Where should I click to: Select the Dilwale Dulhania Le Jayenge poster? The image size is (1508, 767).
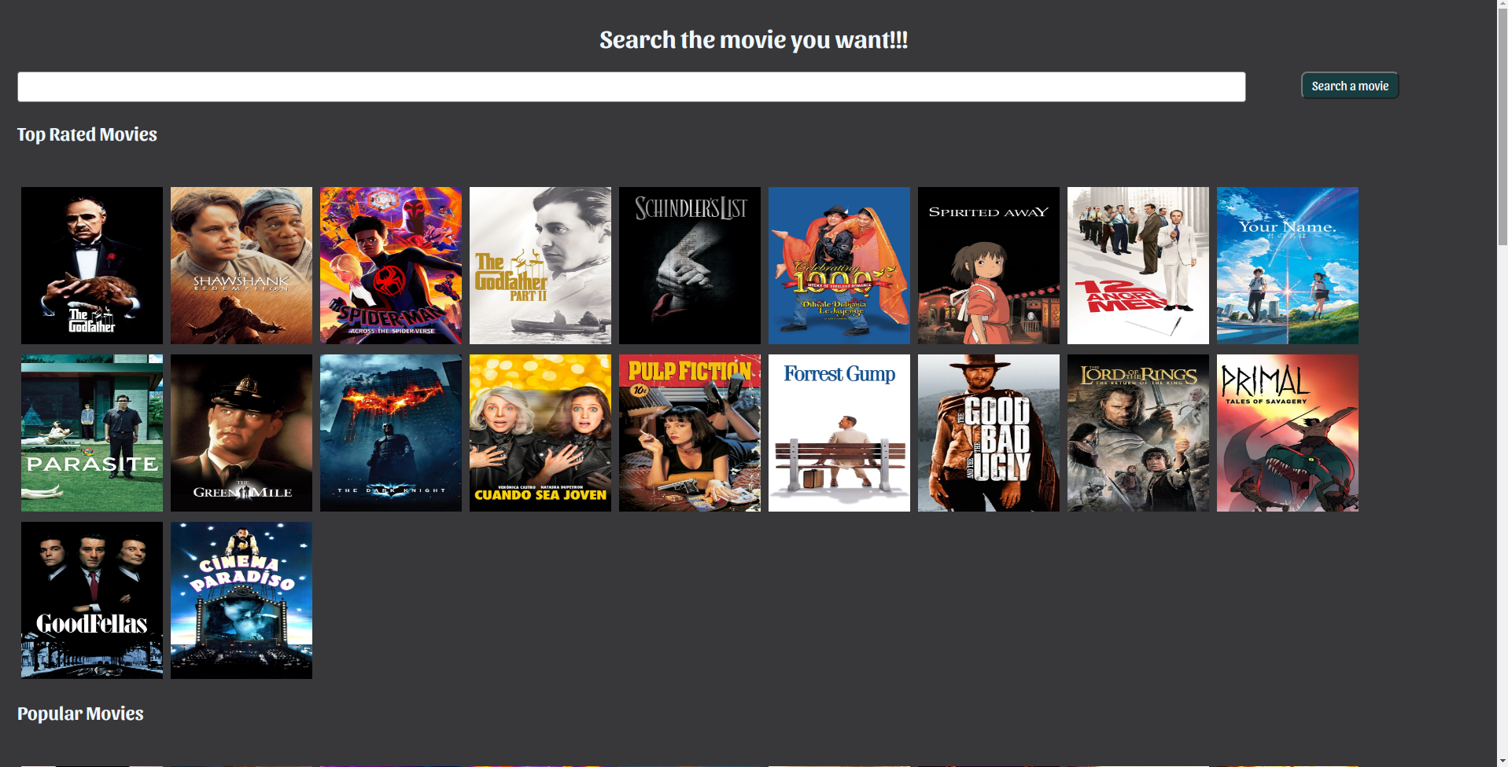click(839, 266)
